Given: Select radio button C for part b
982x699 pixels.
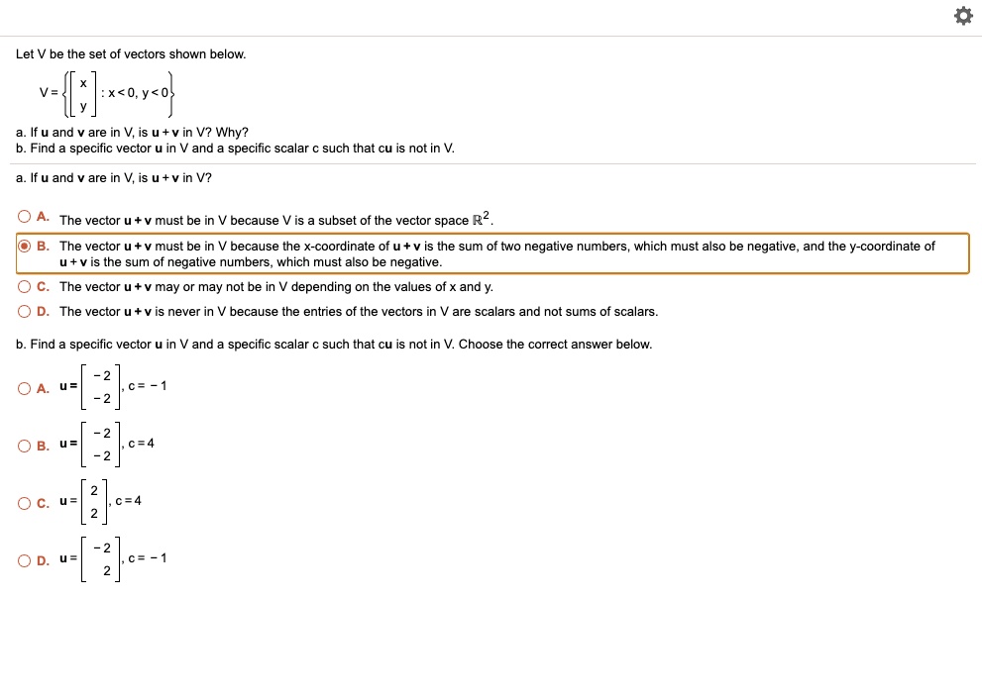Looking at the screenshot, I should [x=23, y=502].
